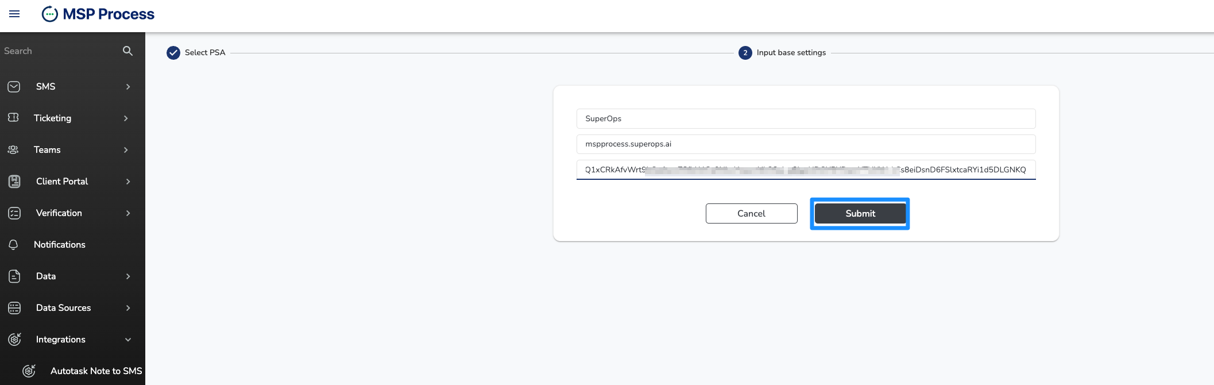Expand the Client Portal chevron
Image resolution: width=1214 pixels, height=385 pixels.
tap(128, 182)
